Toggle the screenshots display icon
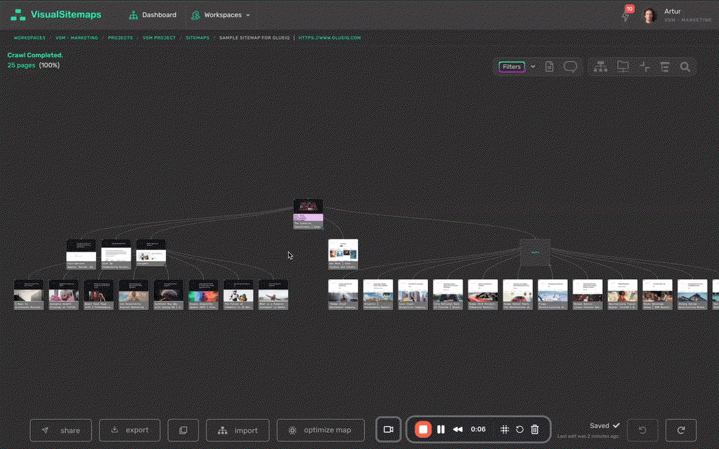Image resolution: width=719 pixels, height=449 pixels. click(x=623, y=66)
